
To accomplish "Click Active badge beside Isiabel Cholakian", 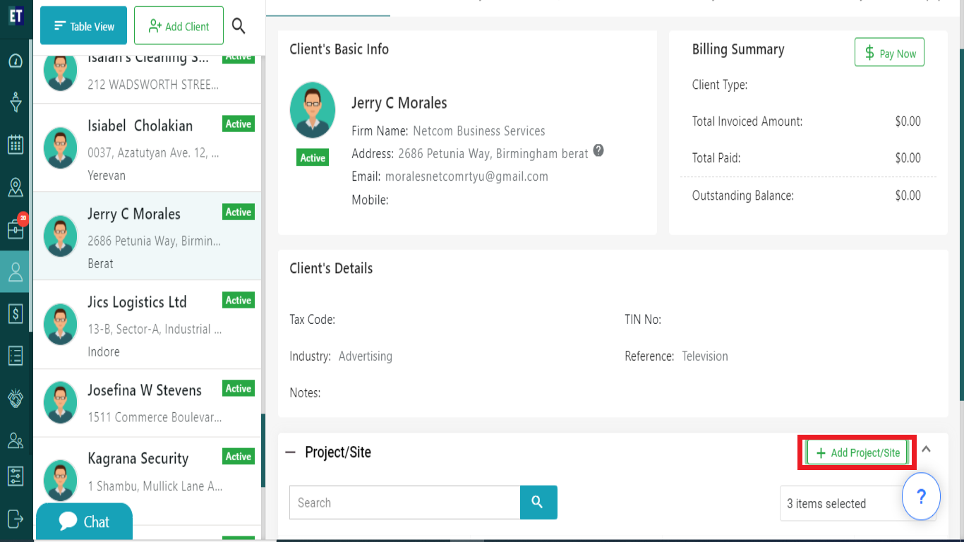I will (239, 124).
